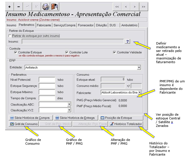Switch to the Diluição tab
Image resolution: width=188 pixels, height=157 pixels.
pyautogui.click(x=101, y=25)
